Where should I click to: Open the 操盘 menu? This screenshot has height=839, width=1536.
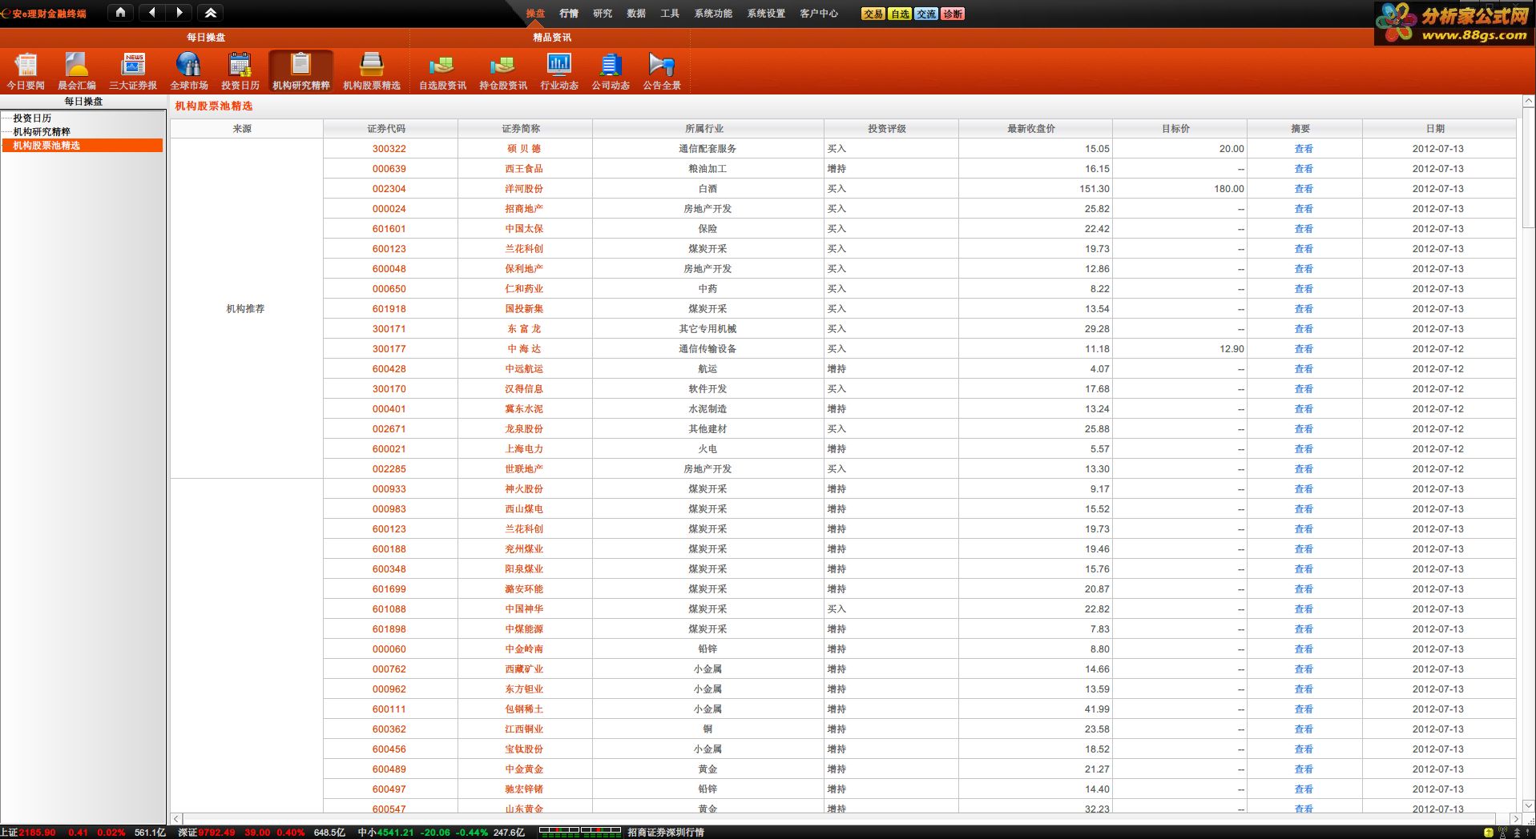[535, 14]
